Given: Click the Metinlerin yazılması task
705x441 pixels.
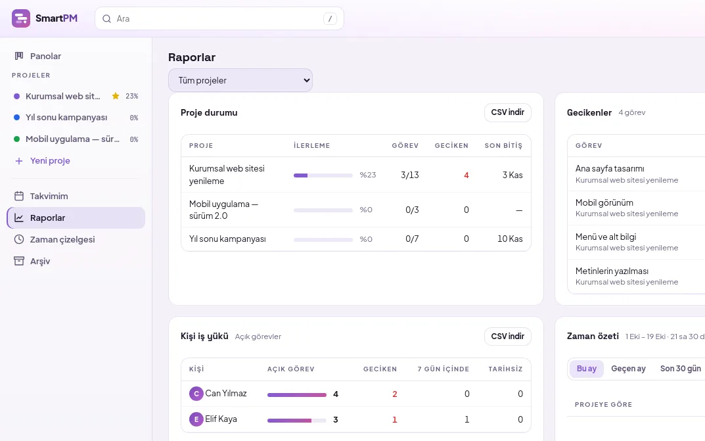Looking at the screenshot, I should point(612,271).
